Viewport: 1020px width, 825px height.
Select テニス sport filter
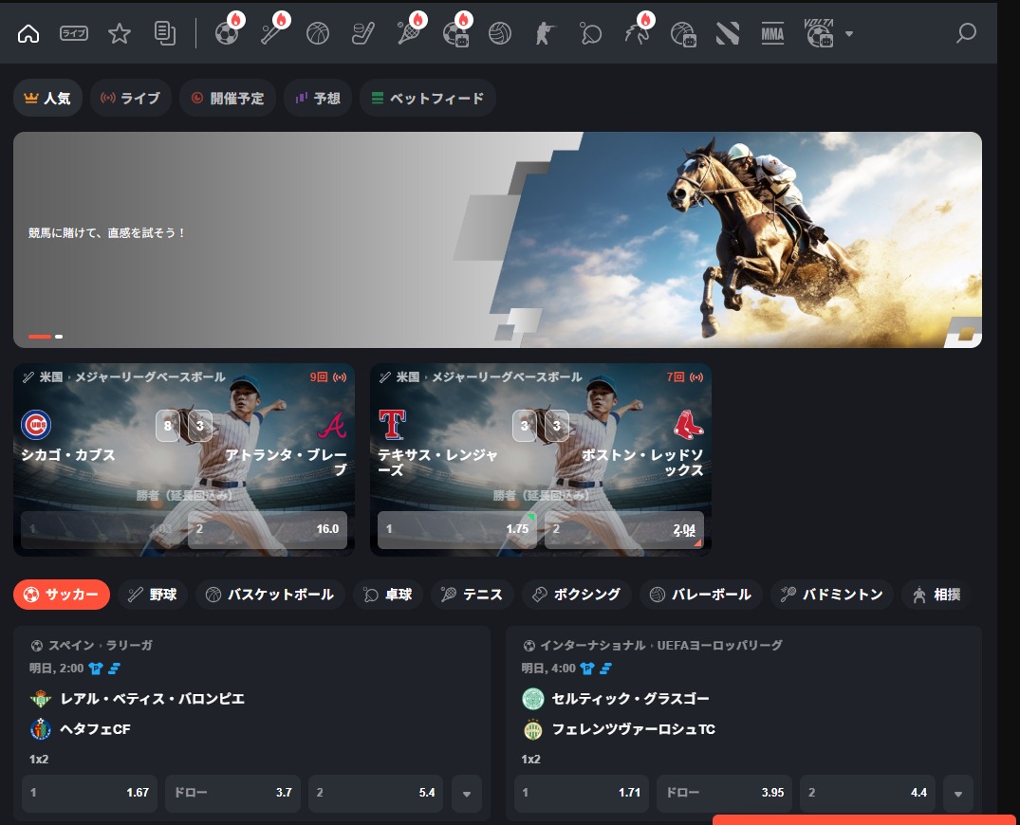tap(473, 595)
